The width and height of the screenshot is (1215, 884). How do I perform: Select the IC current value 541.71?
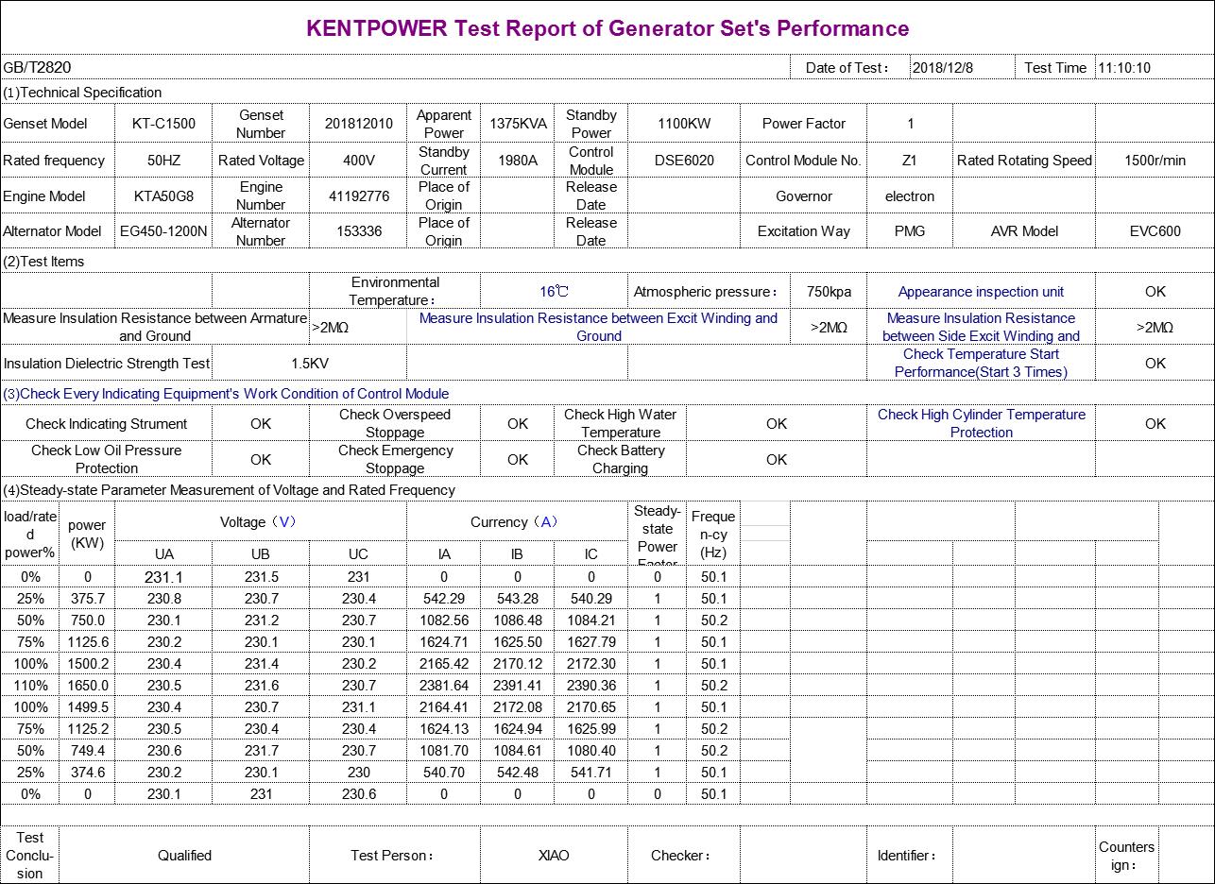pos(590,773)
